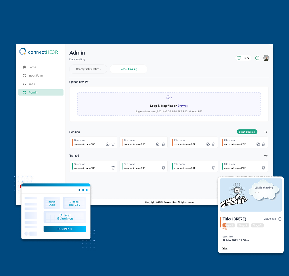Click the RUN INPUT button
This screenshot has height=276, width=289.
pos(65,229)
